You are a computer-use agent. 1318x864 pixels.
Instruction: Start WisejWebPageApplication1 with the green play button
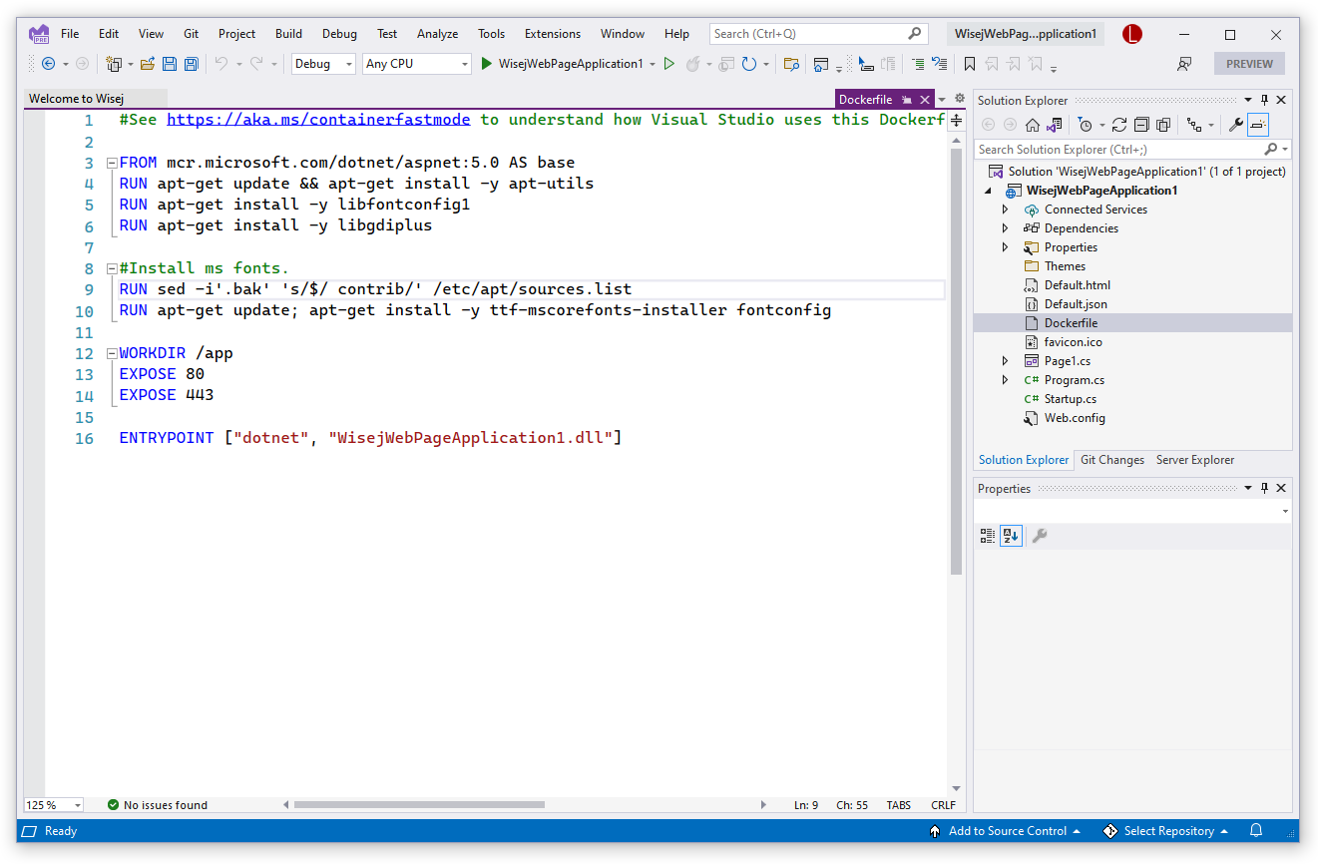click(486, 64)
